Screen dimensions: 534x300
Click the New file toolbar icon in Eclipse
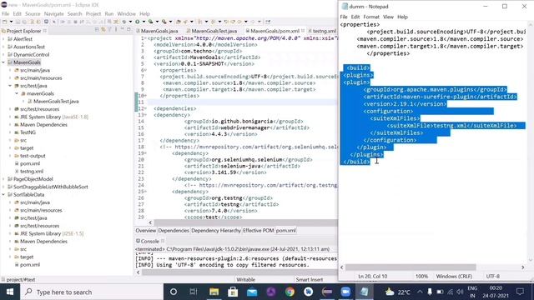5,22
